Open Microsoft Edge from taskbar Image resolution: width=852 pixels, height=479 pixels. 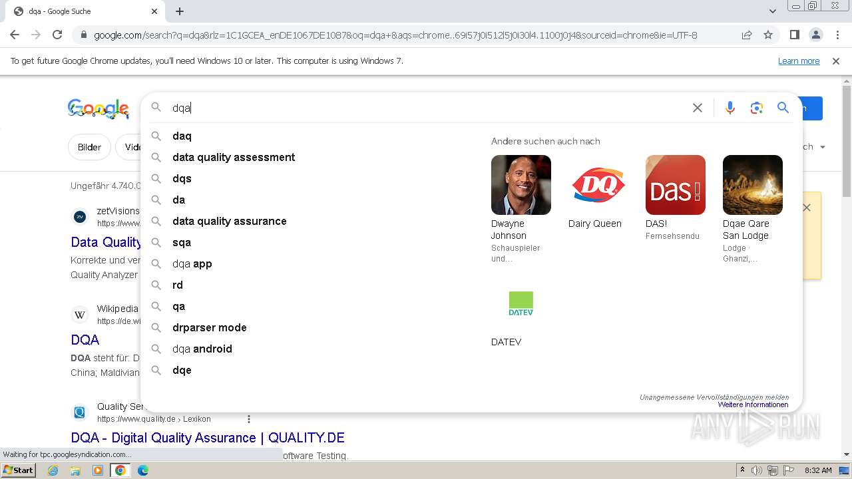(x=143, y=470)
